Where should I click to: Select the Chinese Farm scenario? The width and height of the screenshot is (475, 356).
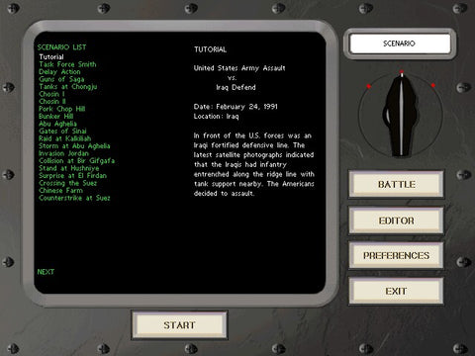coord(60,191)
